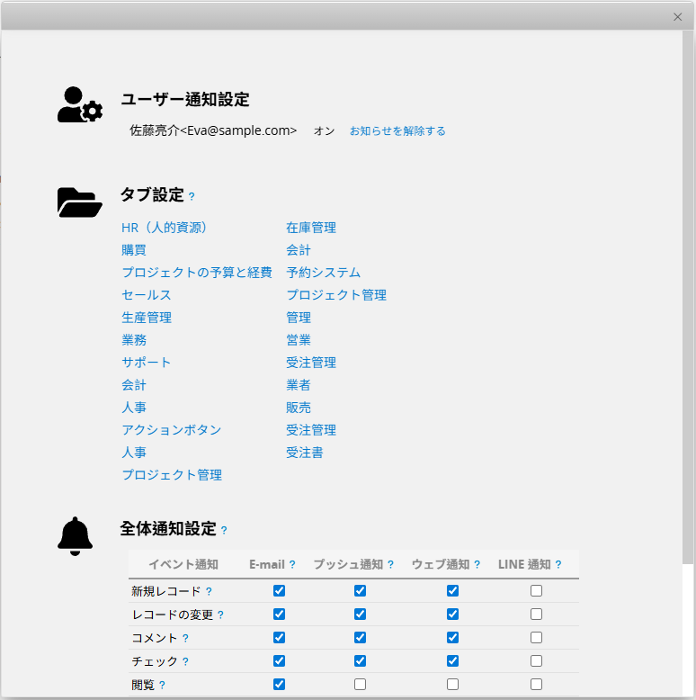The image size is (696, 700).
Task: Uncheck ウェブ通知 for チェック
Action: pyautogui.click(x=452, y=660)
